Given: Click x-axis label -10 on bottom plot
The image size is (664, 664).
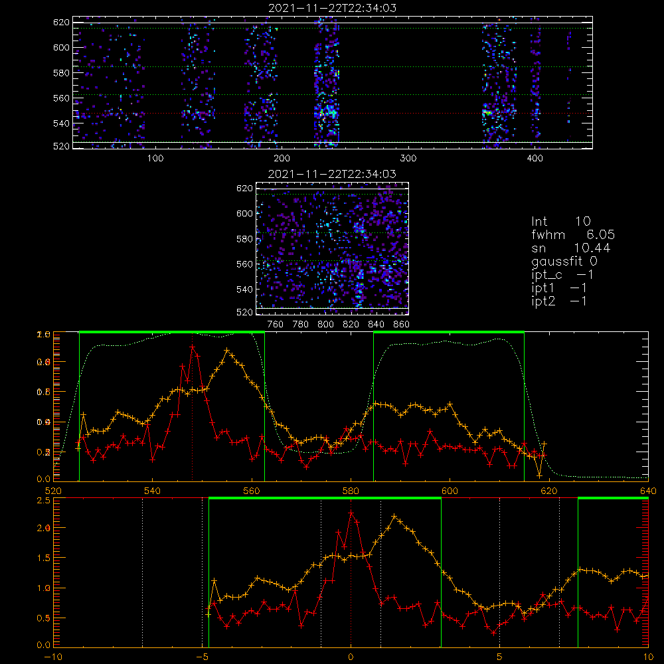Looking at the screenshot, I should (x=53, y=657).
